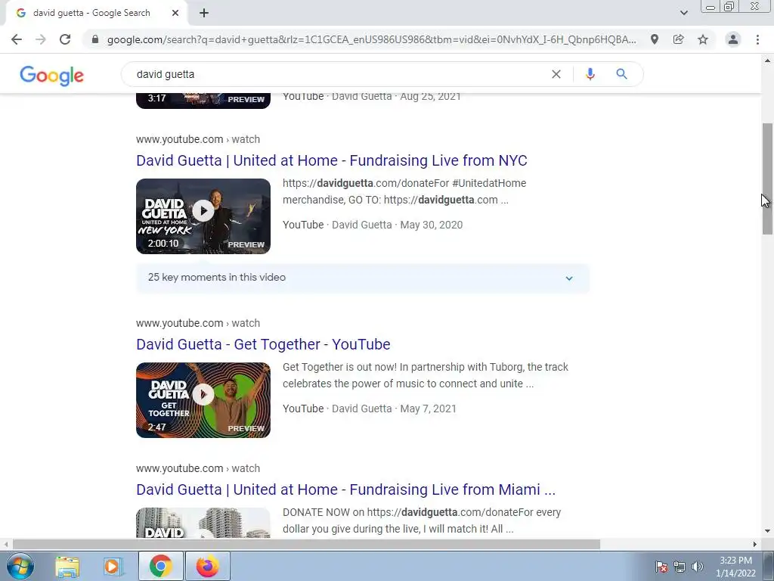Click the vertical scrollbar thumb

[x=767, y=179]
